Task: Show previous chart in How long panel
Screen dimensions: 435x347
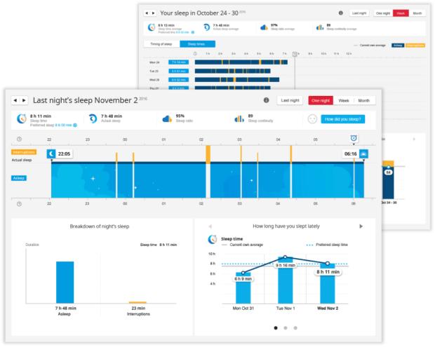Action: tap(210, 226)
